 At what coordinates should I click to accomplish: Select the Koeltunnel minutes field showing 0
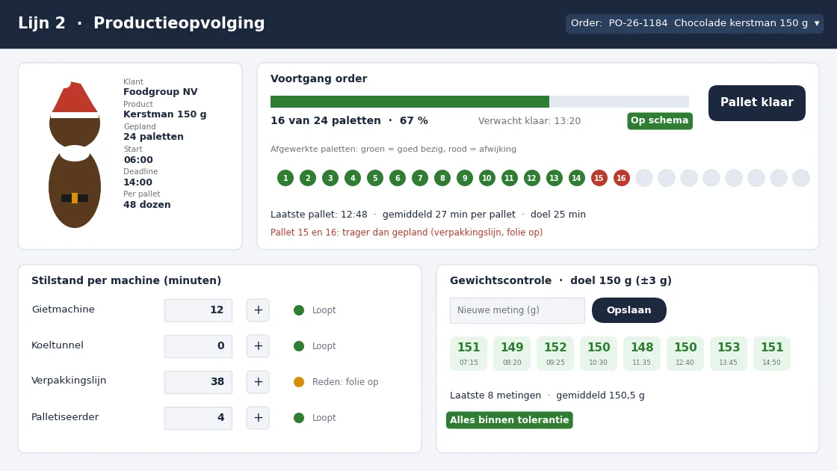pos(198,346)
